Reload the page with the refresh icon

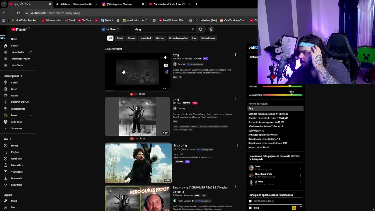18,13
